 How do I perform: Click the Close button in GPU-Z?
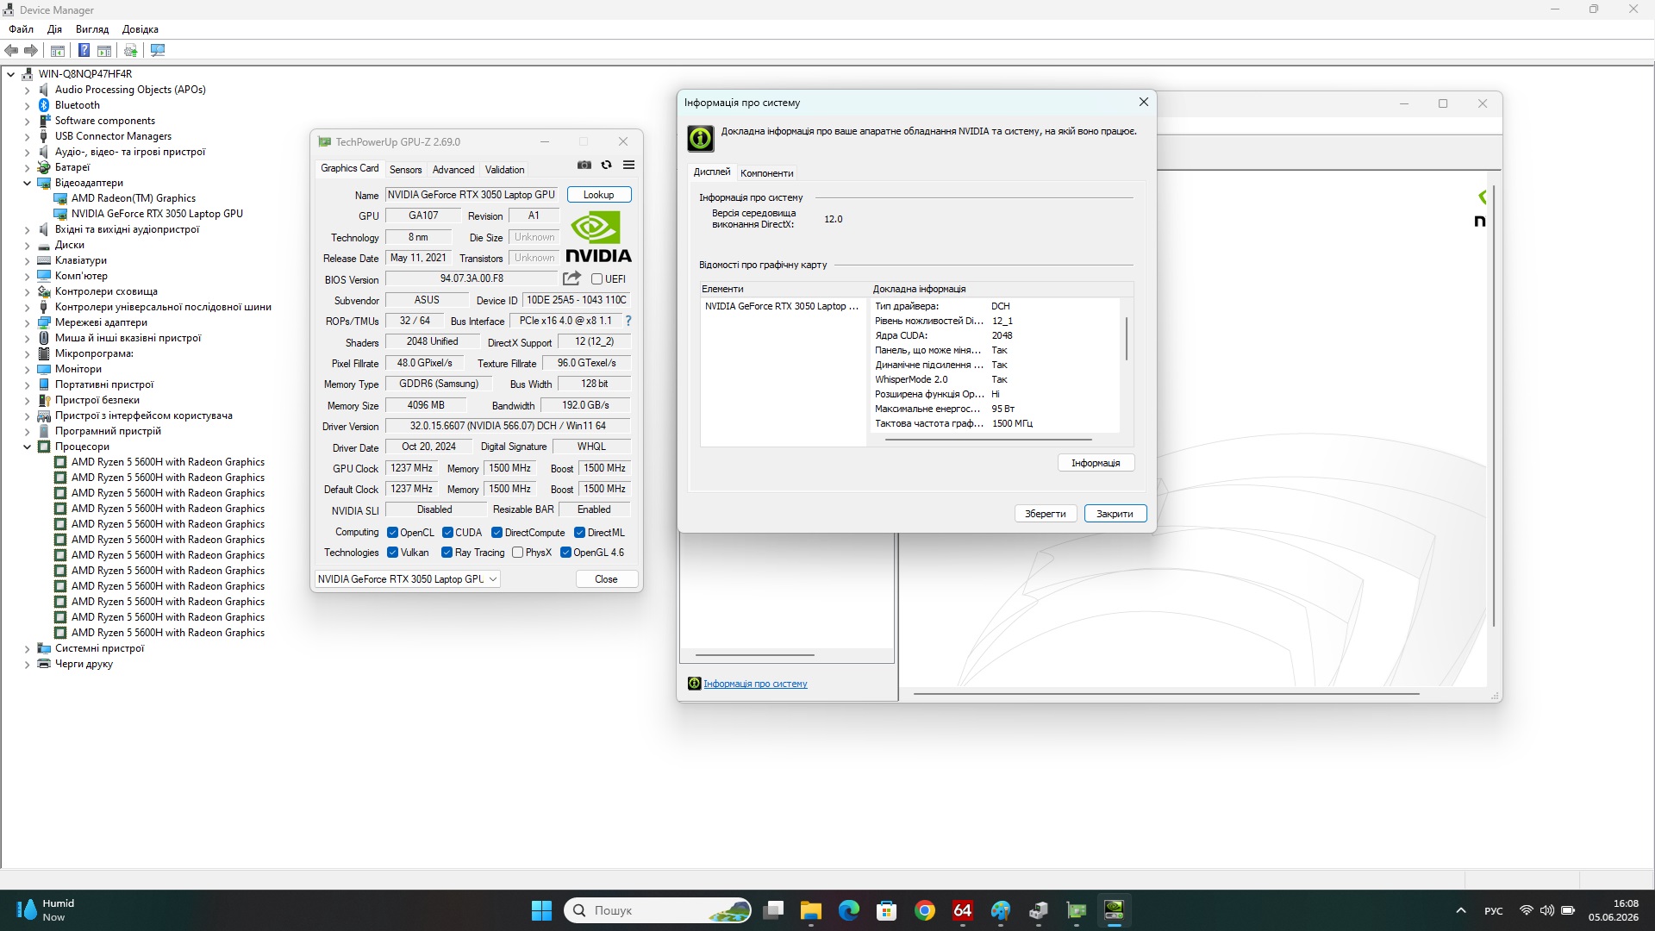click(606, 579)
